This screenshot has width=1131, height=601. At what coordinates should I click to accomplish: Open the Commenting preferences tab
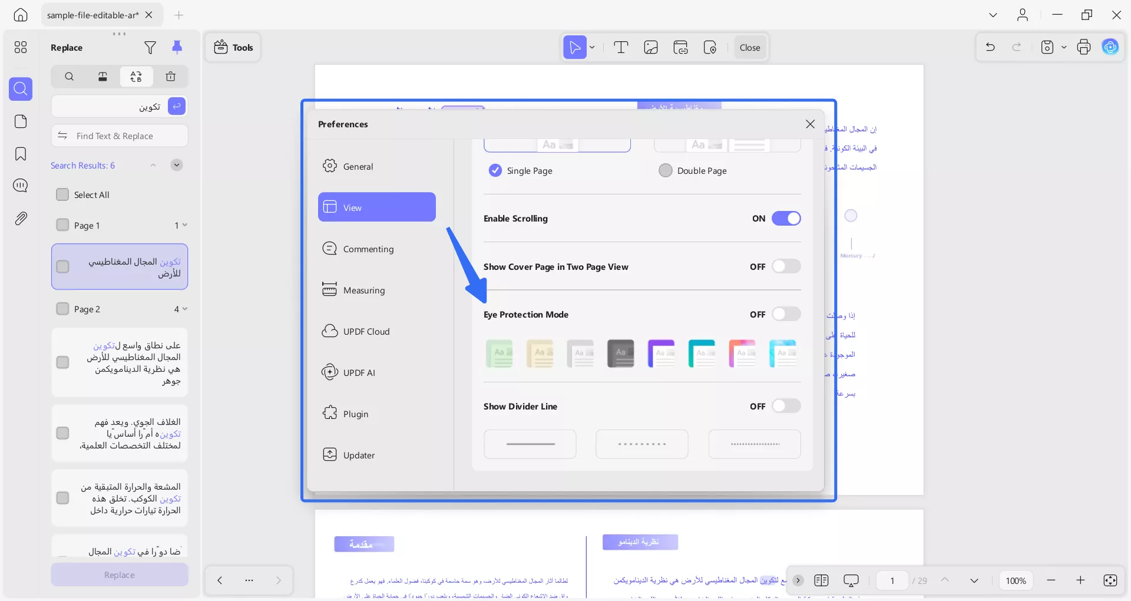tap(377, 249)
